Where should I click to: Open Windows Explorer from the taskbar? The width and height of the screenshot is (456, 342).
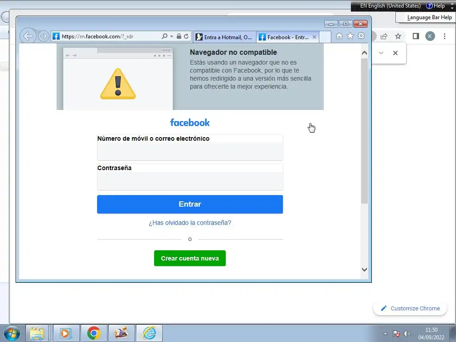click(37, 333)
